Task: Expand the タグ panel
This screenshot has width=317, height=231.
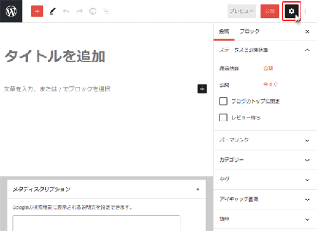Action: coord(265,180)
